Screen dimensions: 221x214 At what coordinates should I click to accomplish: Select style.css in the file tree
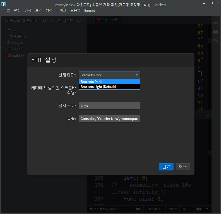20,36
